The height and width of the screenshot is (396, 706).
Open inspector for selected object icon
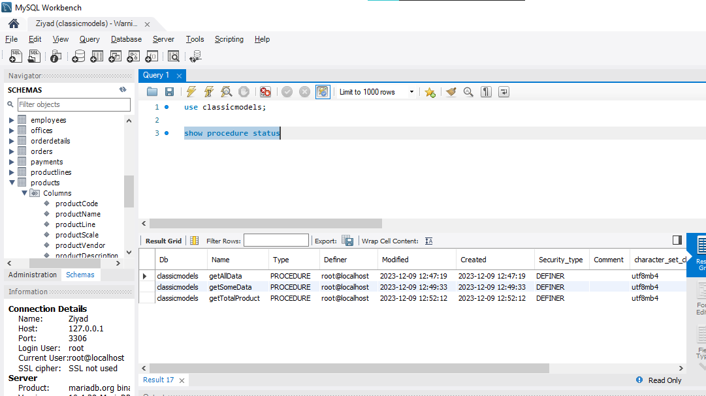(x=56, y=56)
